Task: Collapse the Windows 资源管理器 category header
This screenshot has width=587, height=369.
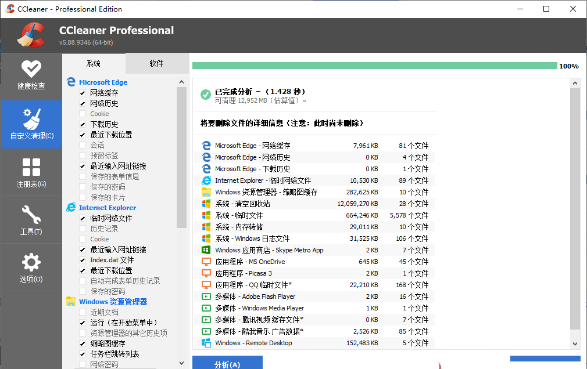Action: (x=113, y=302)
